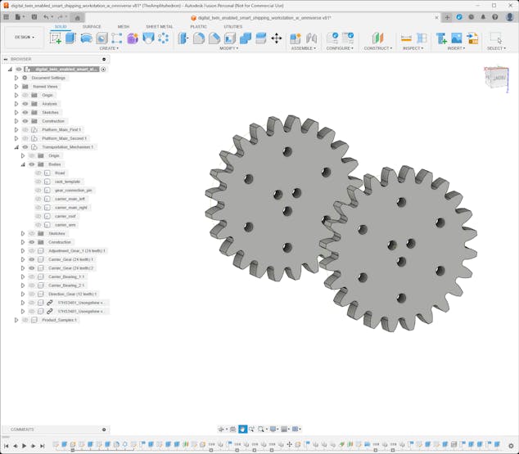This screenshot has width=519, height=454.
Task: Toggle visibility of Carrier_Gear (24 teeth):1
Action: click(32, 259)
